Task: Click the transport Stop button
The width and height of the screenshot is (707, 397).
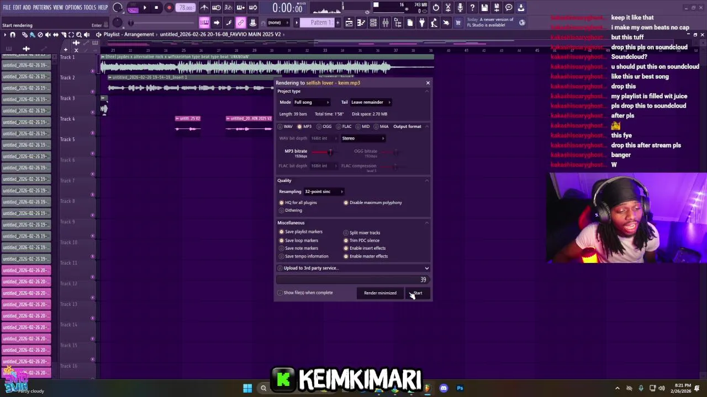Action: (156, 8)
